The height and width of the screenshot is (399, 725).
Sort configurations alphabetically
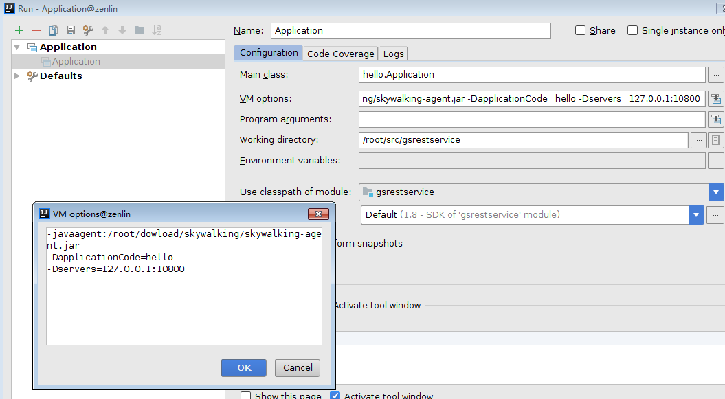pos(157,30)
